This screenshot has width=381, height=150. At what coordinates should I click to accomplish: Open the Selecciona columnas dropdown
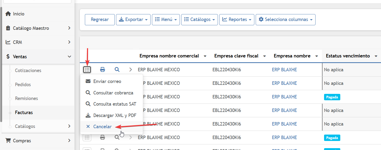tap(285, 20)
